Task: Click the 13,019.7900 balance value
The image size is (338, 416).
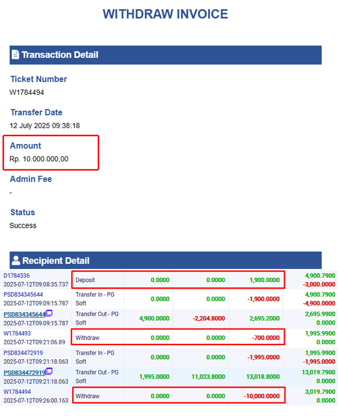Action: (319, 372)
